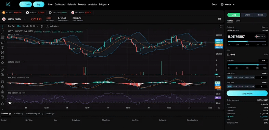
Task: Select the Text annotation tool
Action: pos(3,47)
